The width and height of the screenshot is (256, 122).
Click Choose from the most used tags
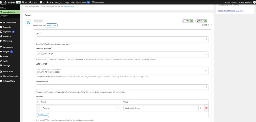(230, 11)
